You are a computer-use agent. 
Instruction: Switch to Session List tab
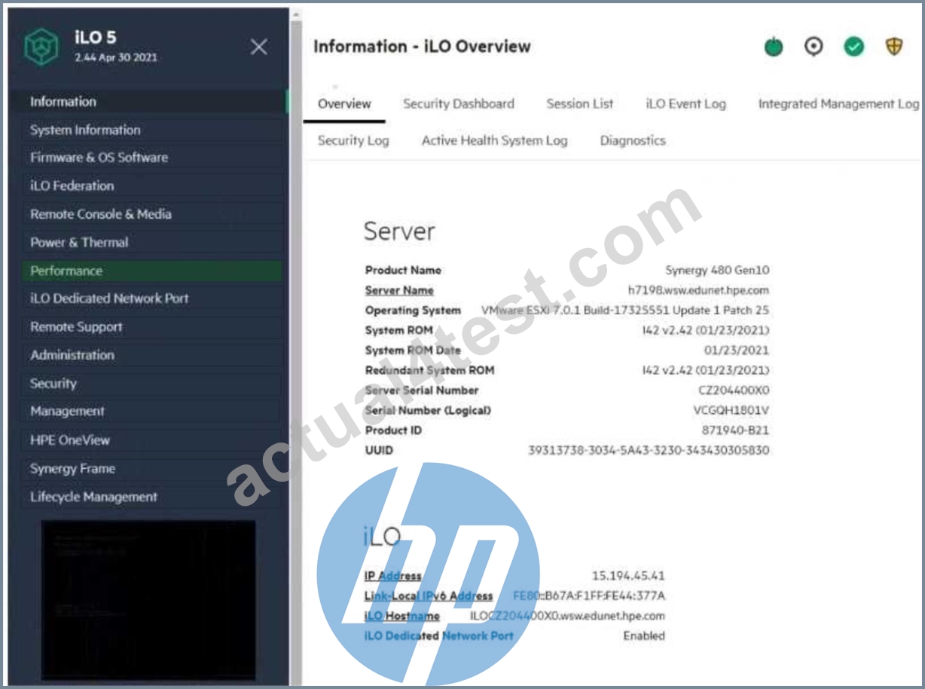click(580, 104)
